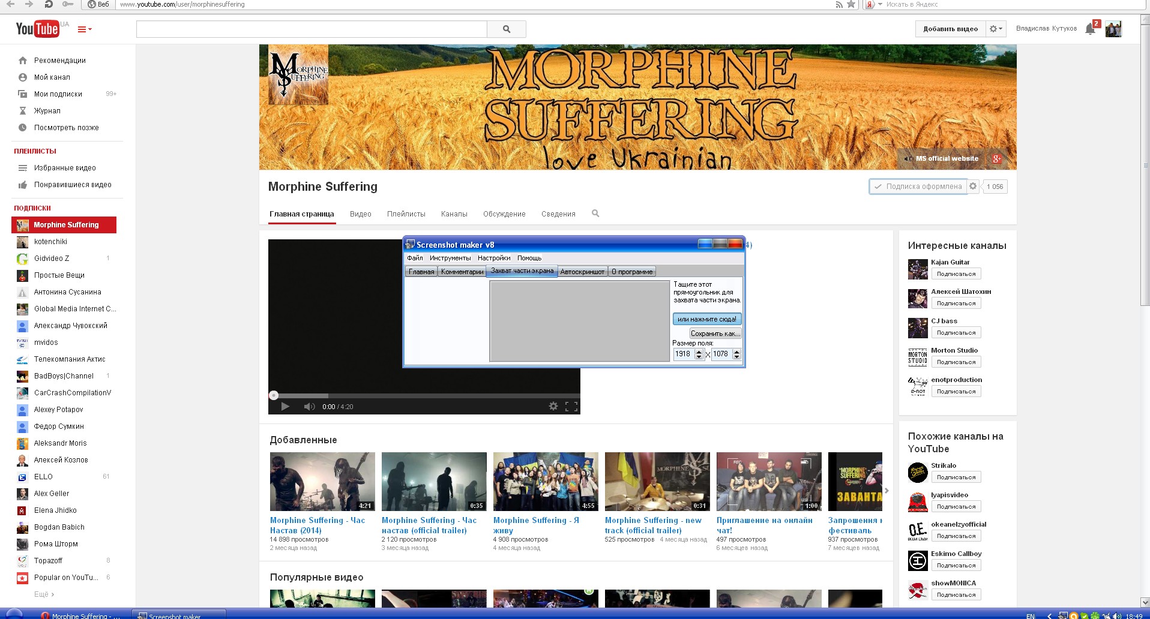Screen dimensions: 1150x619
Task: Open Рекомендации in the sidebar
Action: click(60, 61)
